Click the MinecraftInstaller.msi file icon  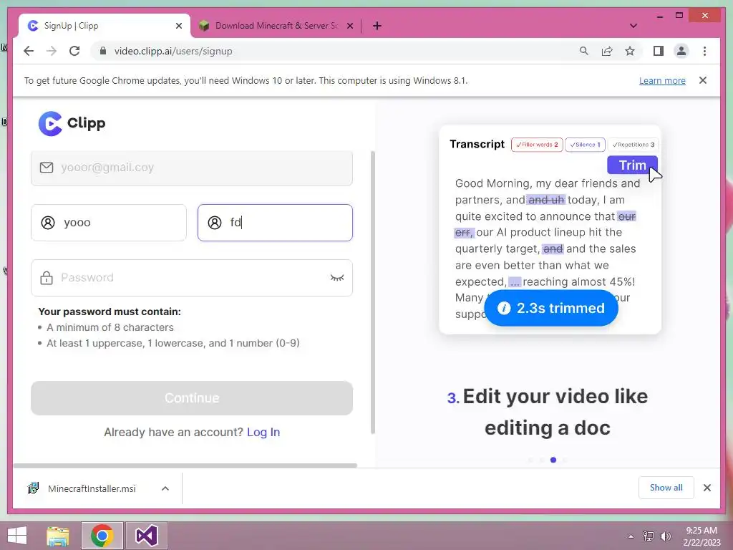click(x=33, y=488)
